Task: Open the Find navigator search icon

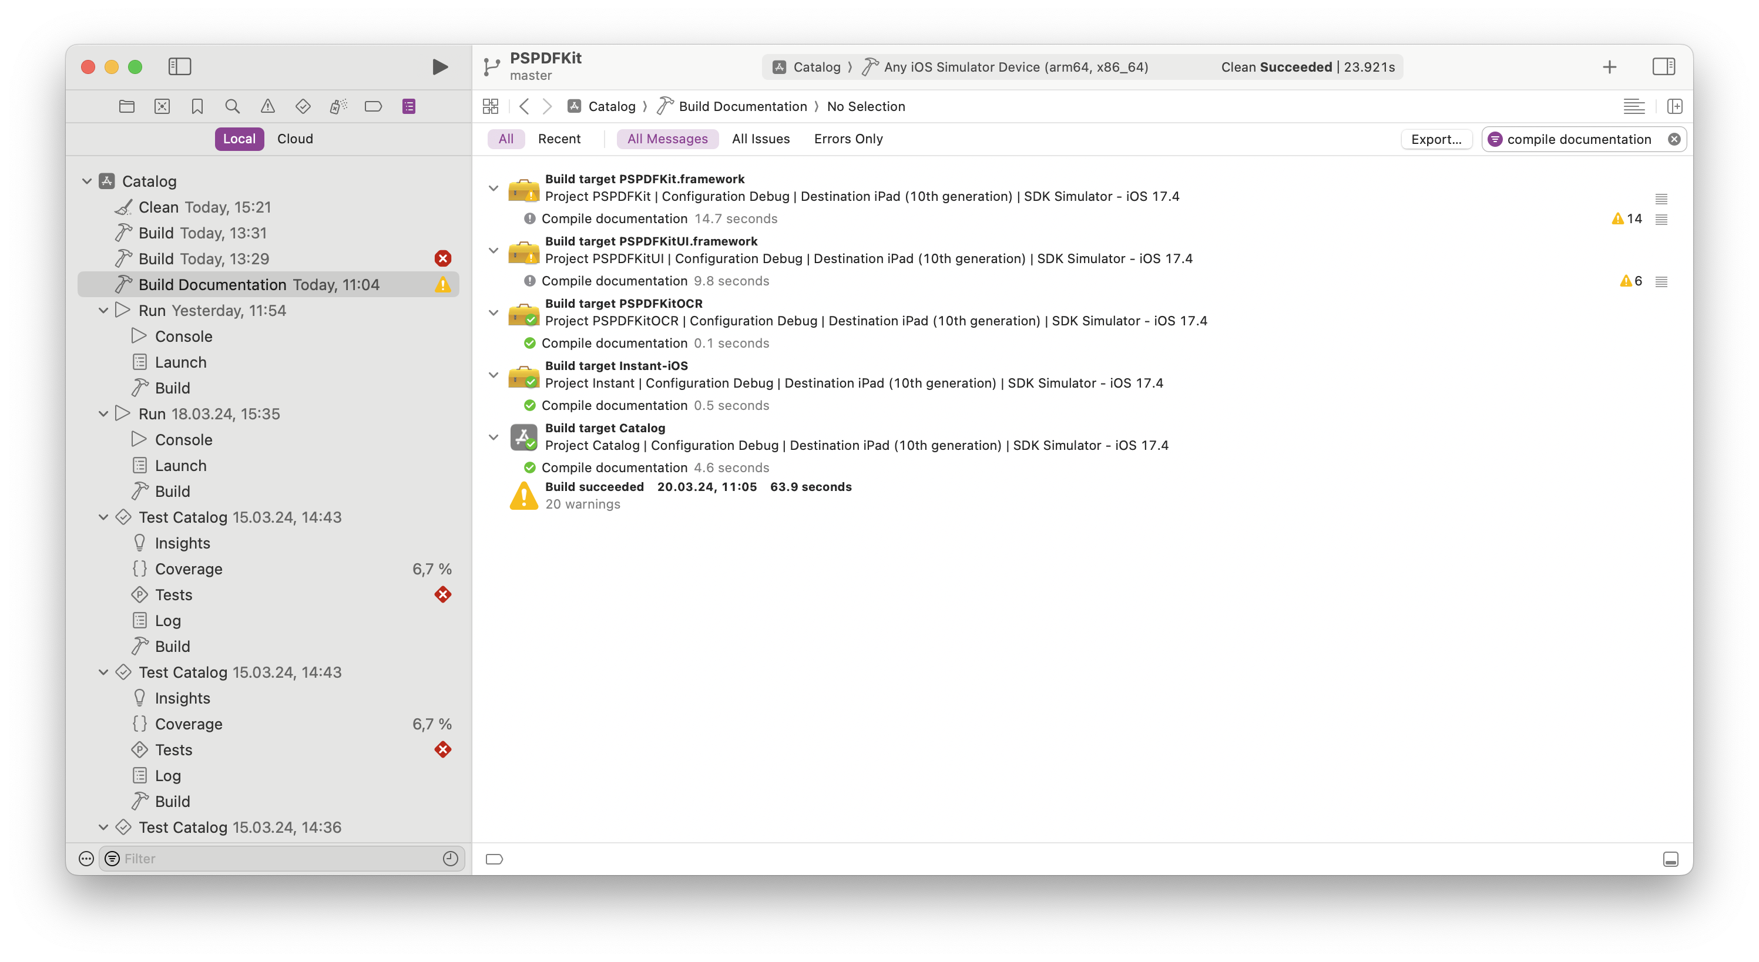Action: point(232,106)
